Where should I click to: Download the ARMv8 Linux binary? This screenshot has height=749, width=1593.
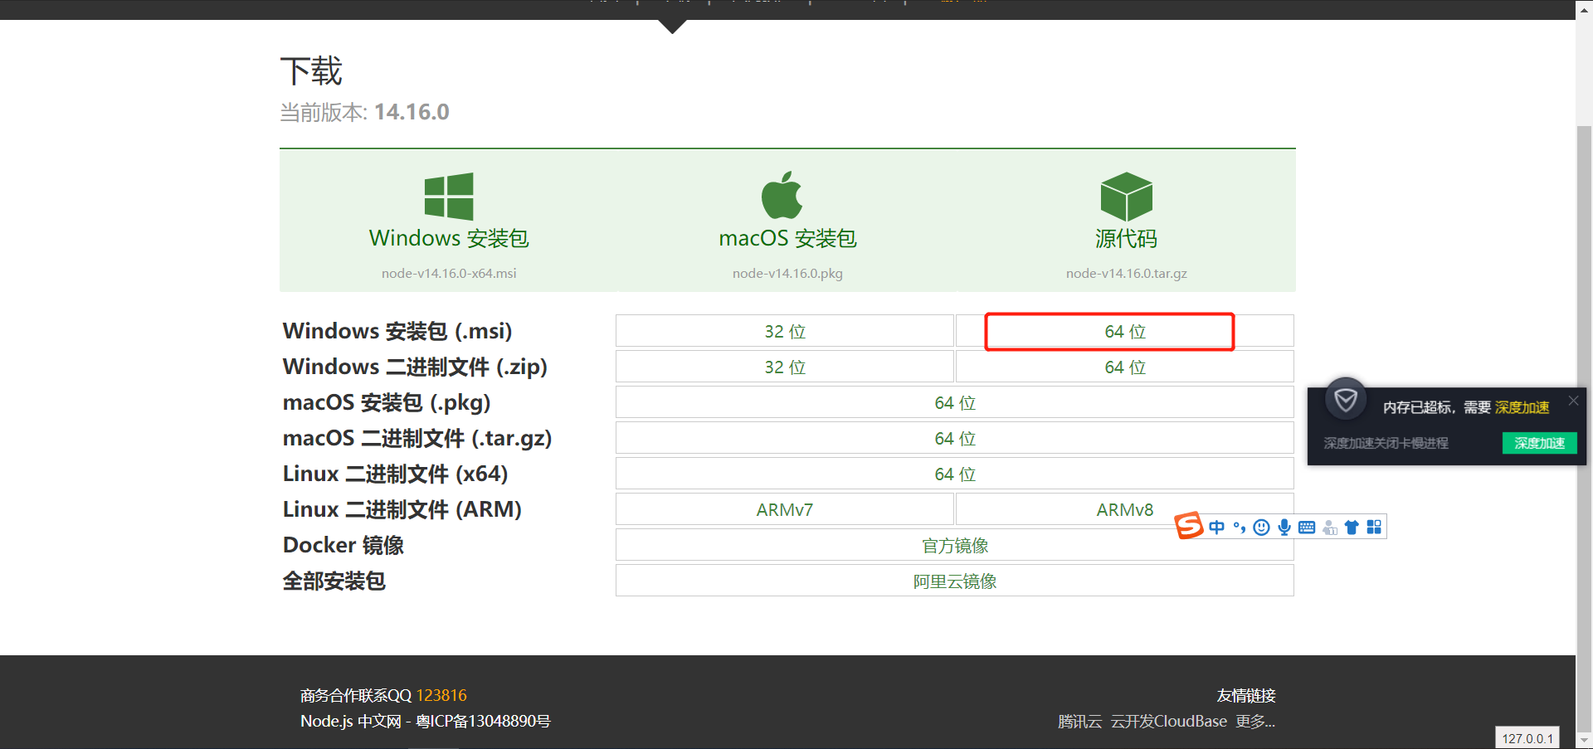tap(1125, 509)
